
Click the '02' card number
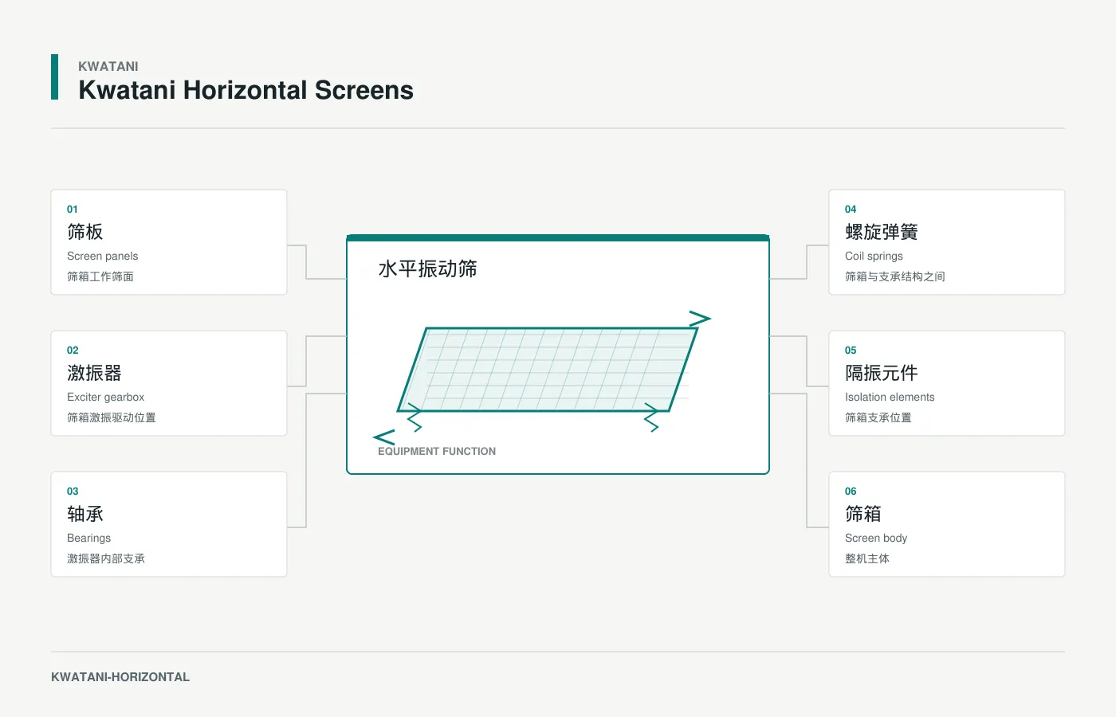click(73, 351)
